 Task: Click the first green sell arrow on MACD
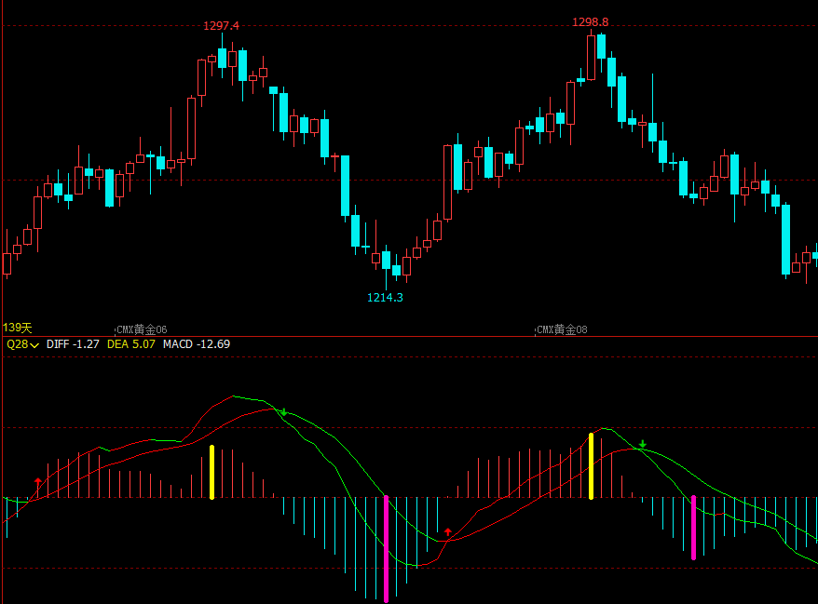[283, 412]
